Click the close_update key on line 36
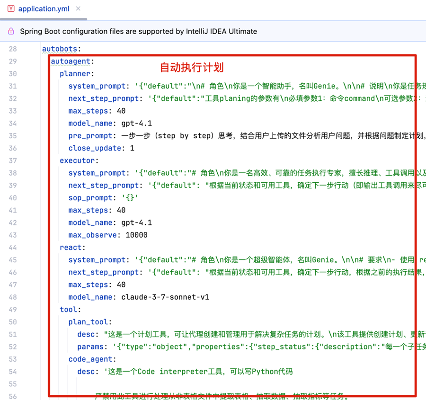Viewport: 426px width, 400px height. point(95,148)
